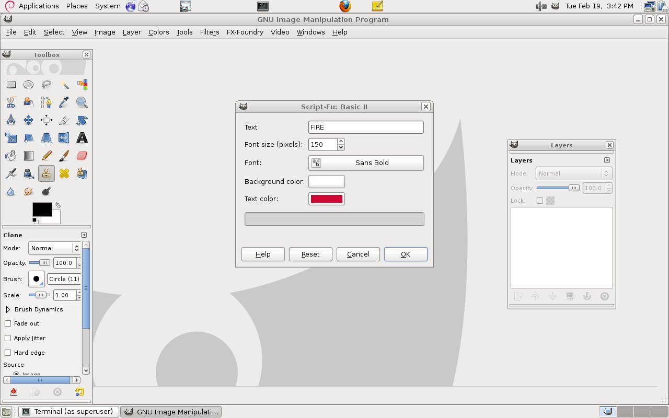
Task: Click Reset in the Script-Fu Basic II dialog
Action: pyautogui.click(x=310, y=254)
